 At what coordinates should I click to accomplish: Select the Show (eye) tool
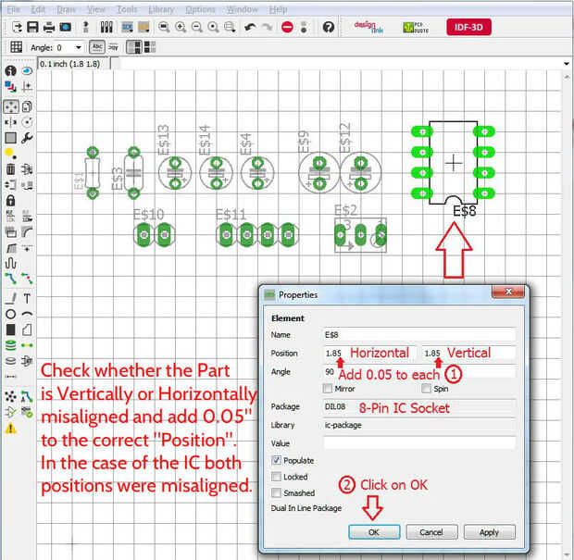click(27, 70)
